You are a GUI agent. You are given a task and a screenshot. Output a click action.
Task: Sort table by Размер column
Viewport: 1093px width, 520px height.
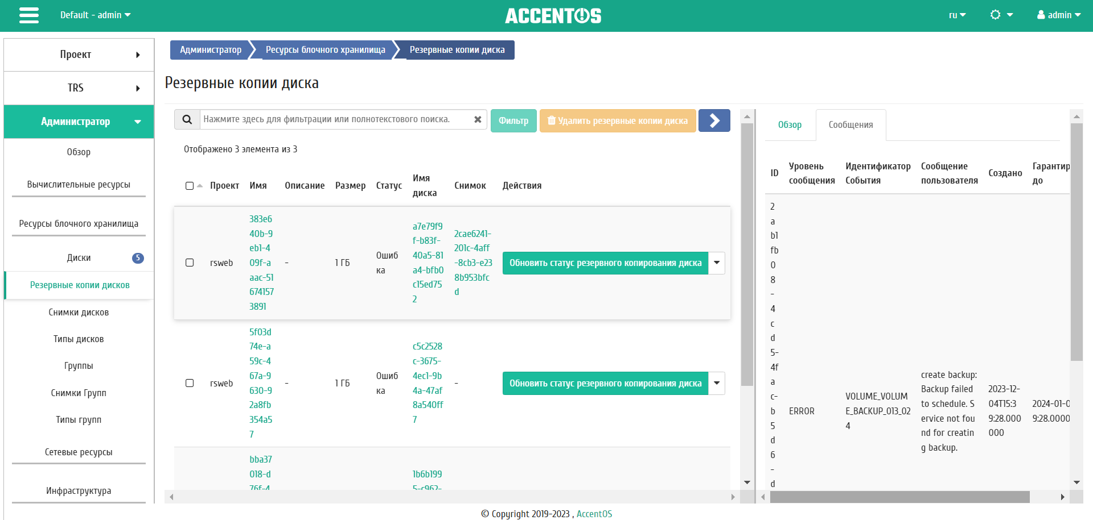pyautogui.click(x=350, y=186)
